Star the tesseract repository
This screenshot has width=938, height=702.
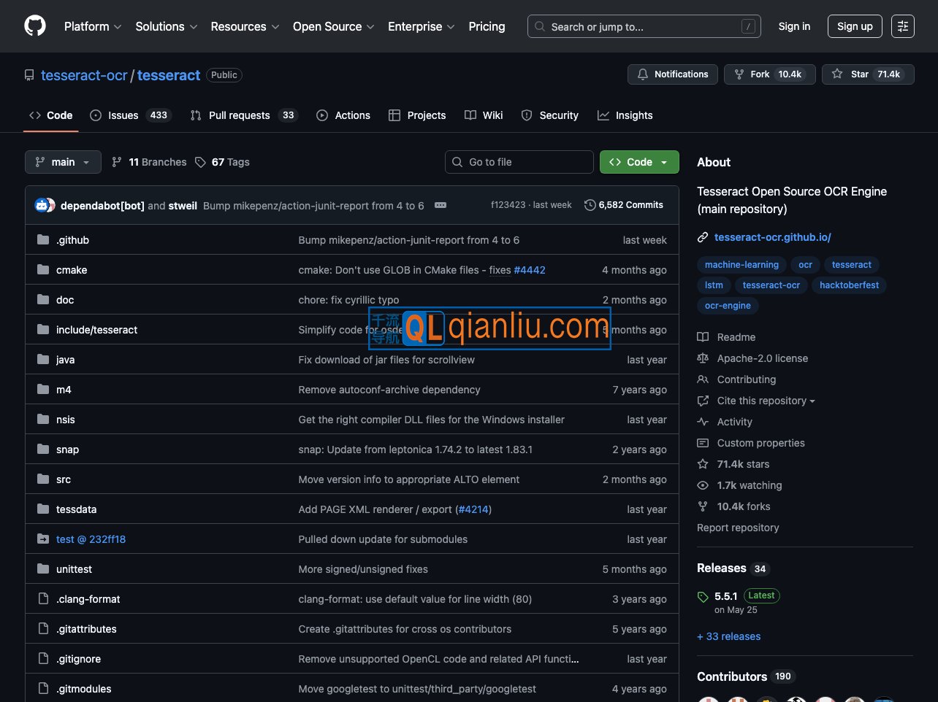tap(867, 74)
